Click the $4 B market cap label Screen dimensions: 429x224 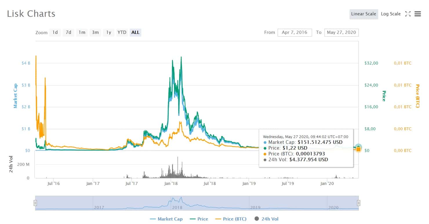click(x=26, y=63)
